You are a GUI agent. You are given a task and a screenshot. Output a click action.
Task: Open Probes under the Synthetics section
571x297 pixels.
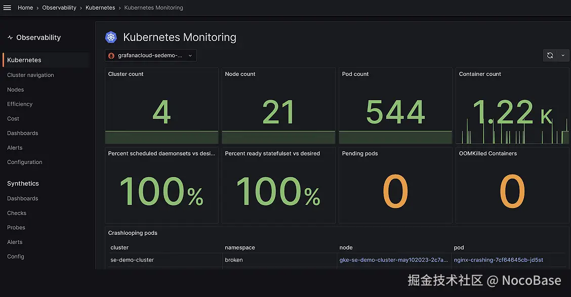[x=16, y=227]
